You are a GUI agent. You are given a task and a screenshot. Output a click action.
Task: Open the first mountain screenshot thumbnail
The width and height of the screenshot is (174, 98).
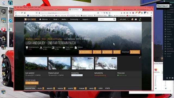pos(36,63)
